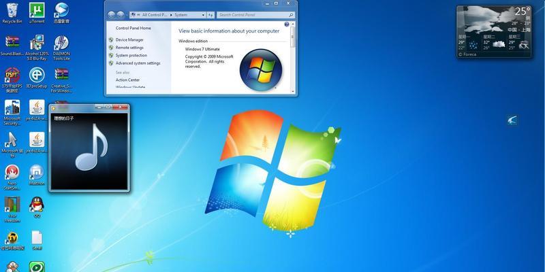
Task: Click the bird gadget icon on desktop
Action: 512,120
